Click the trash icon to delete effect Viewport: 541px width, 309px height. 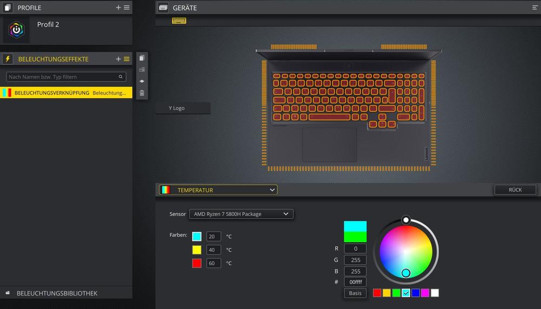coord(142,93)
